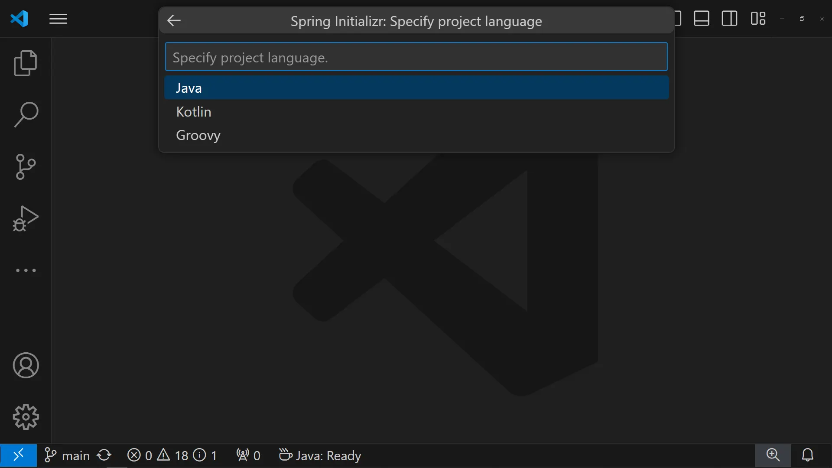The height and width of the screenshot is (468, 832).
Task: Focus the Specify project language input box
Action: click(416, 57)
